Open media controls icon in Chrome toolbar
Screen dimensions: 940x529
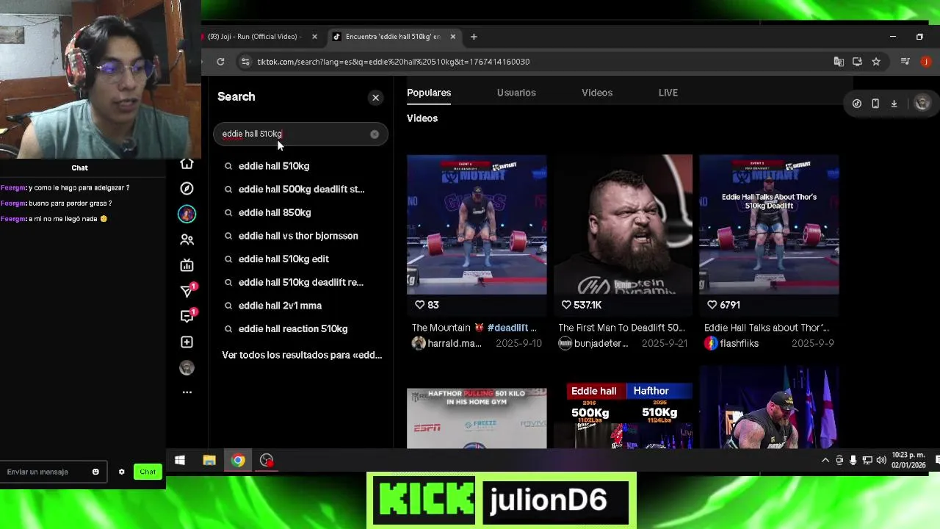click(905, 62)
